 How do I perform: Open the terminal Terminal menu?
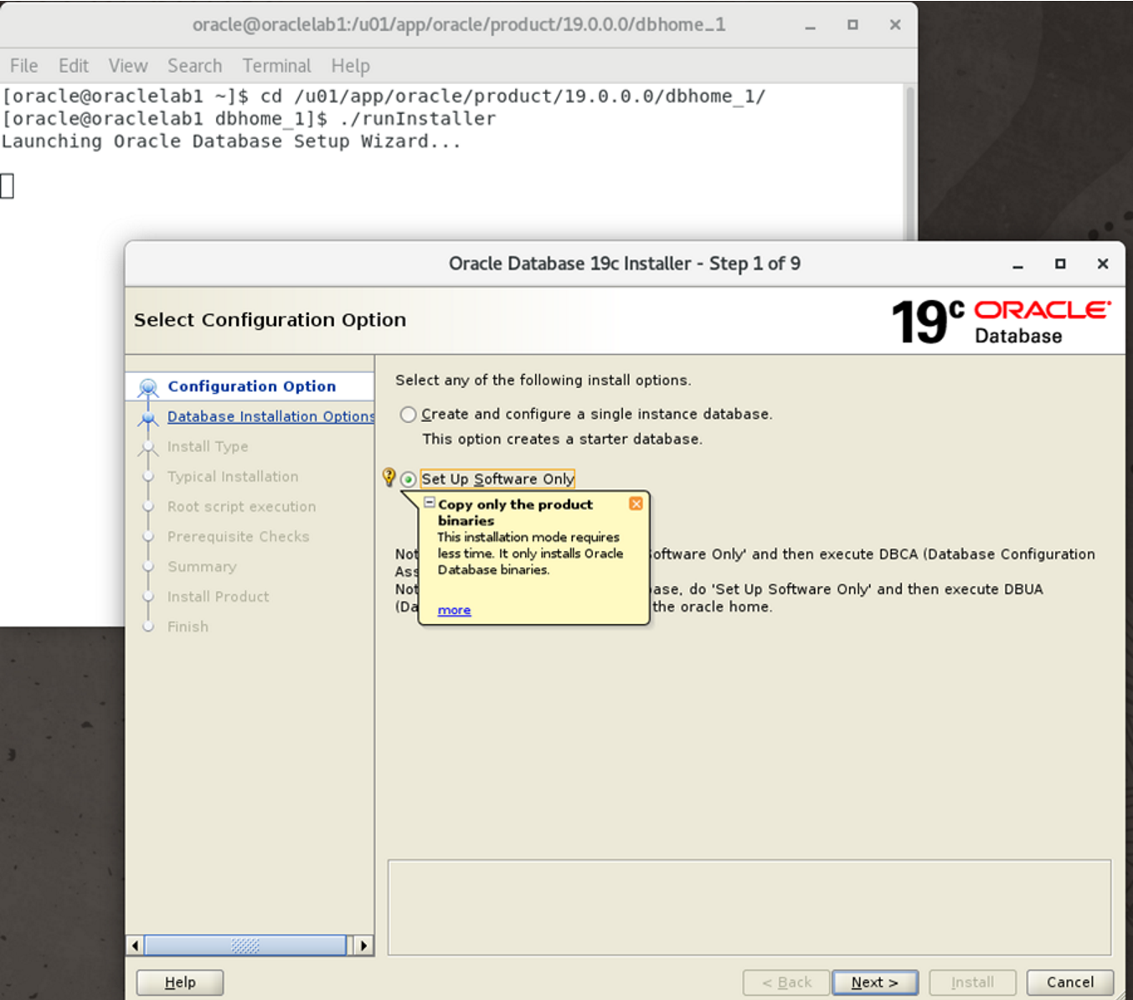tap(276, 65)
